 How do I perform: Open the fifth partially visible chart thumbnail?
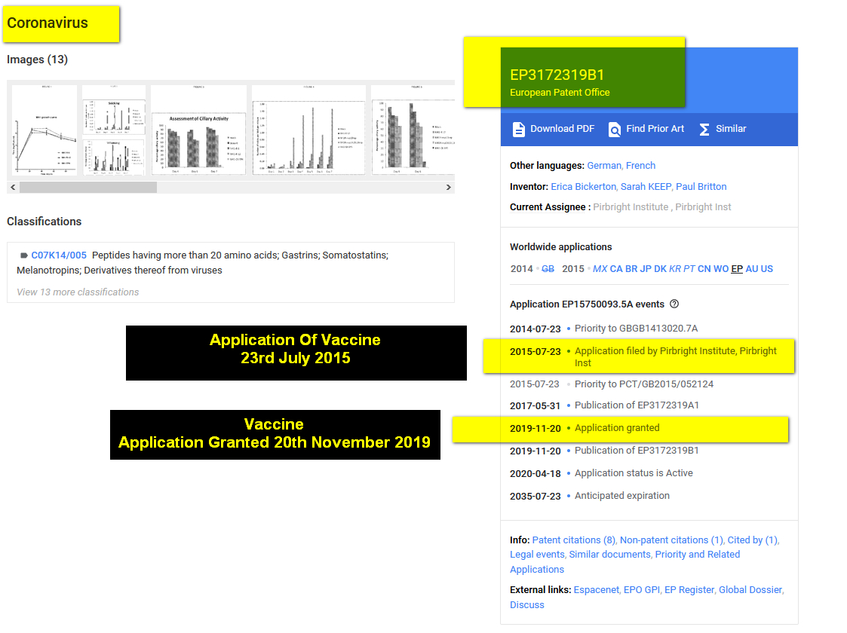(413, 130)
